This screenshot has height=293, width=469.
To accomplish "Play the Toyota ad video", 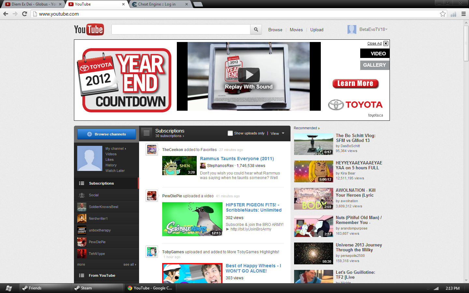I will pos(249,75).
